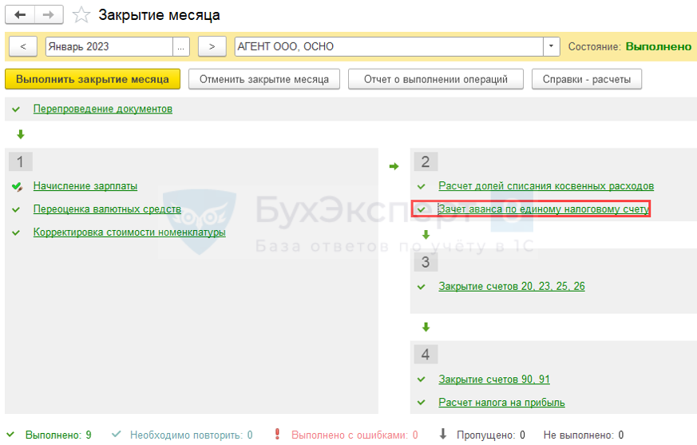Open Переоценка валютных средств operation
This screenshot has height=445, width=697.
click(107, 209)
